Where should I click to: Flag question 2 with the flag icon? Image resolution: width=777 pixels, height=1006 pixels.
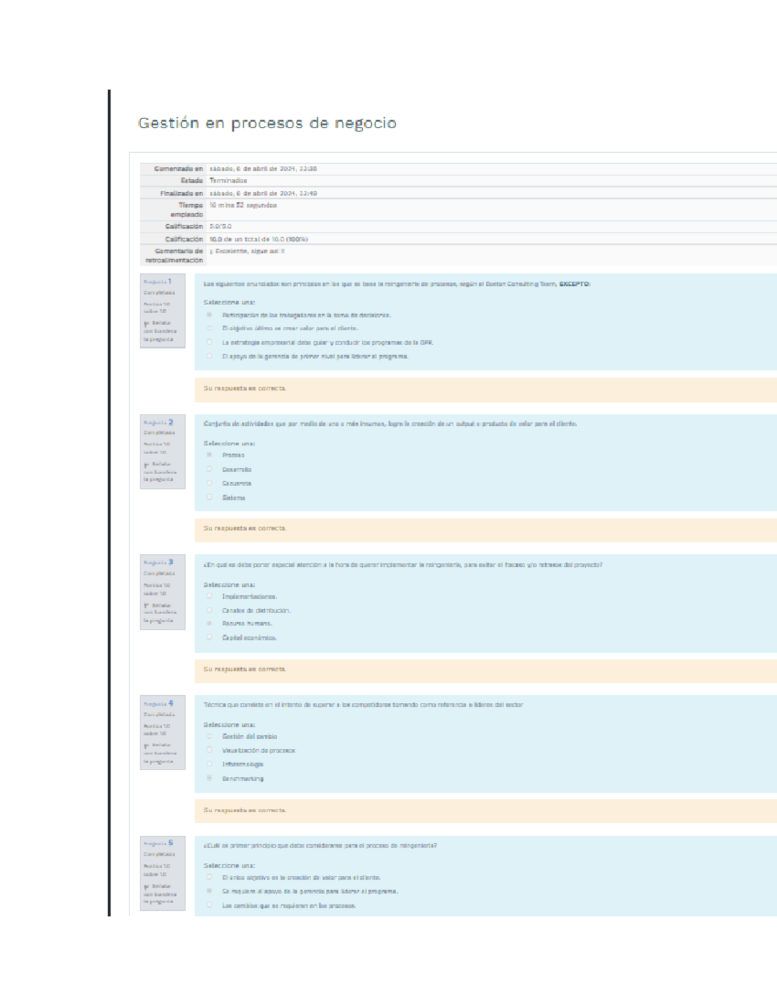146,464
